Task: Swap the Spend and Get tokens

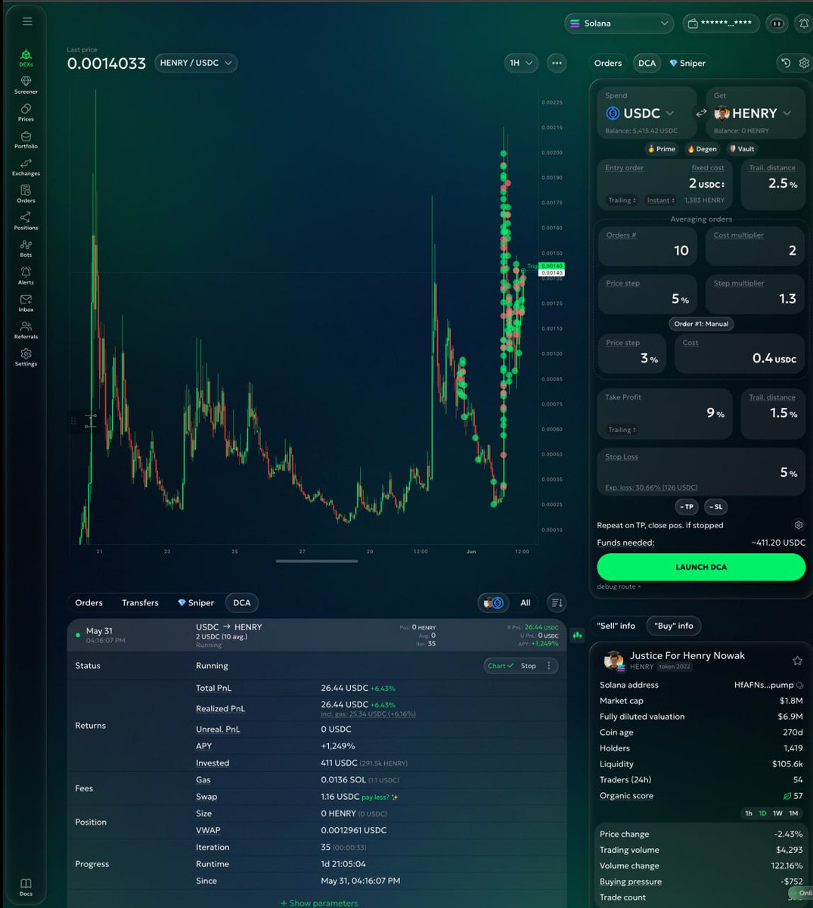Action: 701,113
